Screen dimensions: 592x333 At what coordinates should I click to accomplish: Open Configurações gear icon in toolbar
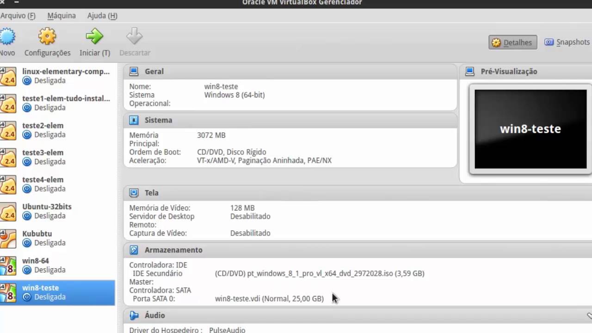pyautogui.click(x=47, y=36)
